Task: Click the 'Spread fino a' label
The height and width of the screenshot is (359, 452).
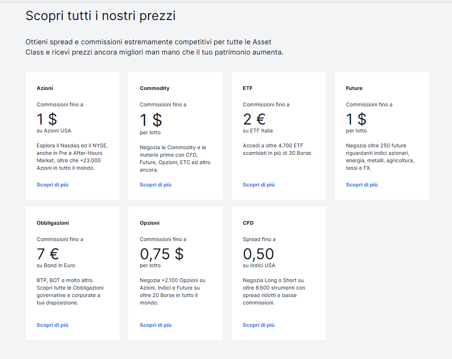Action: [x=259, y=239]
